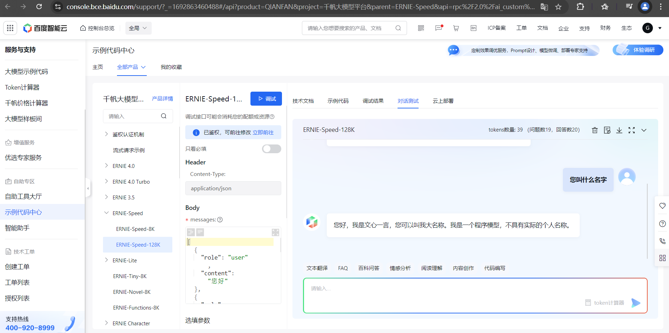Click the chat message input box

coord(475,296)
